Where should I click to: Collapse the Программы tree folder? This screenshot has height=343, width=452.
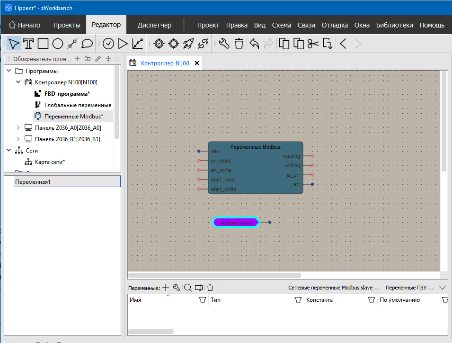[x=9, y=70]
